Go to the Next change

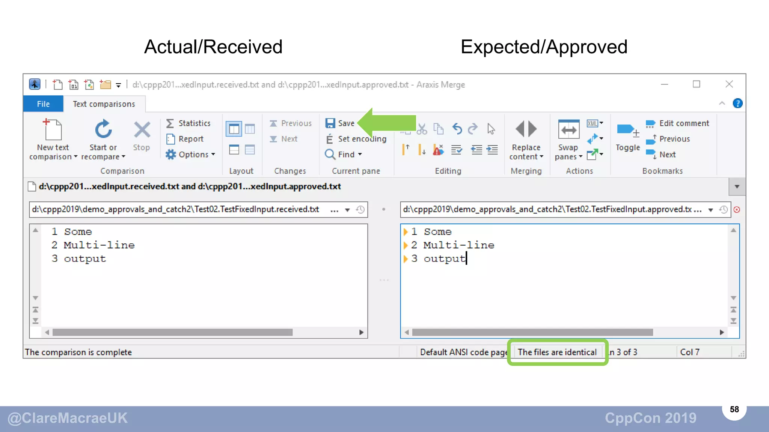283,139
